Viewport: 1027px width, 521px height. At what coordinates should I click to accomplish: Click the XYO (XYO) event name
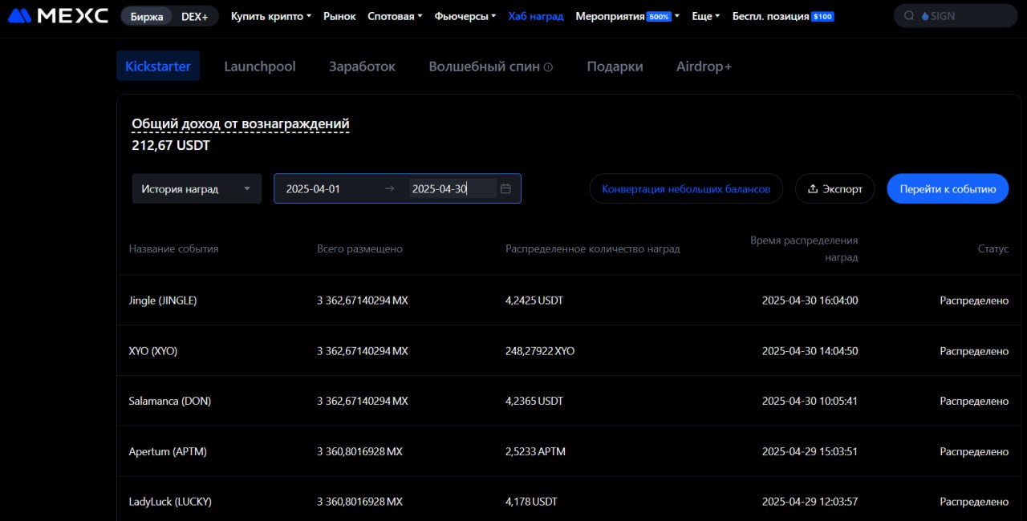153,351
